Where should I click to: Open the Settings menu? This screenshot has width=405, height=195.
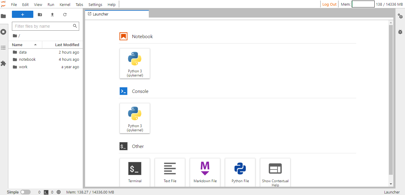pos(95,4)
